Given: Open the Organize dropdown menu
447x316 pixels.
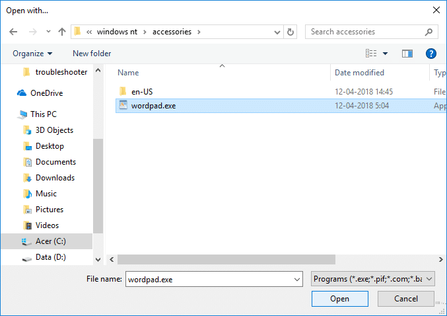Looking at the screenshot, I should point(32,54).
